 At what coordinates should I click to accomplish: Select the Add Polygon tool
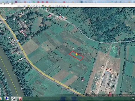(x=31, y=6)
